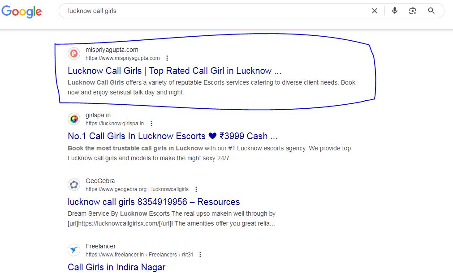453x273 pixels.
Task: Open the three-dot menu for girlspa.in result
Action: click(x=151, y=123)
